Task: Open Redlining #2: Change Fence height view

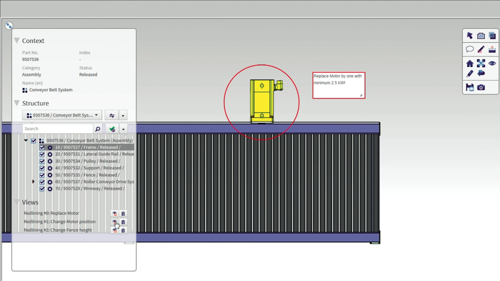Action: click(58, 230)
